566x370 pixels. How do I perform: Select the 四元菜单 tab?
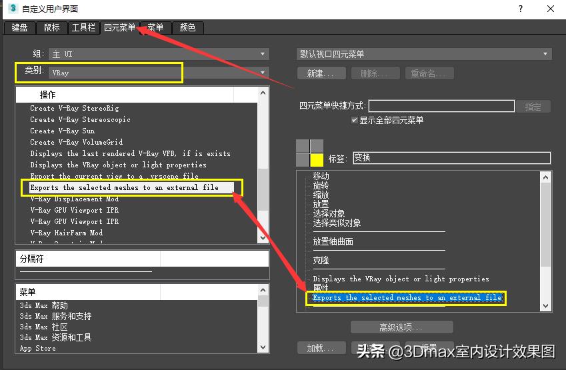(x=119, y=27)
